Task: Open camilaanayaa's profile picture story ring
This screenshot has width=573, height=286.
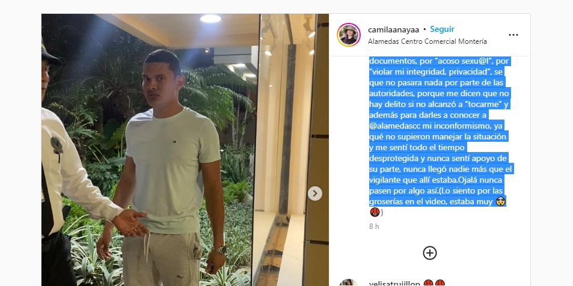Action: point(349,35)
